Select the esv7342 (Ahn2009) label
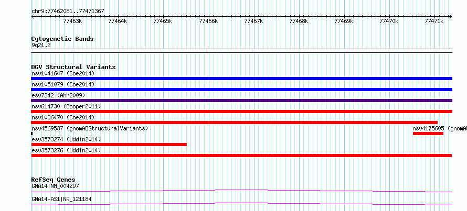This screenshot has height=211, width=467. (58, 95)
